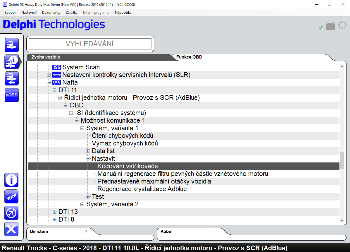Expand Nastavení kontrolky servisních intervalů node

pyautogui.click(x=49, y=75)
